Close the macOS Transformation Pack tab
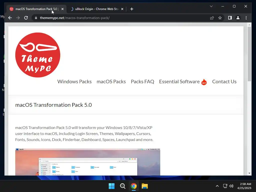Screen dimensions: 256x192 (62, 9)
